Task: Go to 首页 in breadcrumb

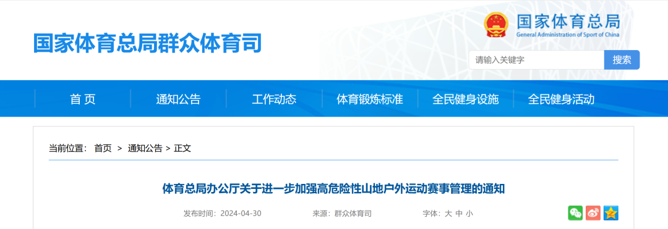Action: pos(103,148)
